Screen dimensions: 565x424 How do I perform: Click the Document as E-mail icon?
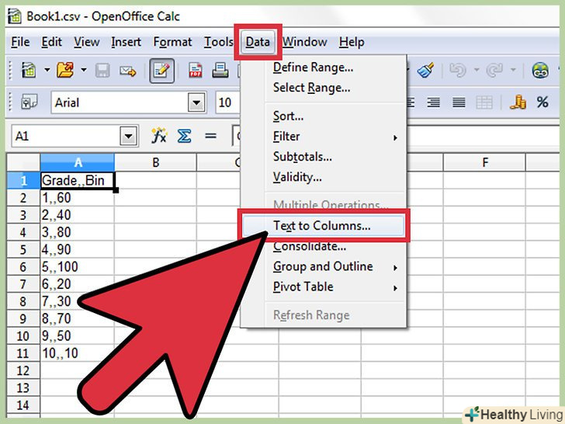pos(128,71)
